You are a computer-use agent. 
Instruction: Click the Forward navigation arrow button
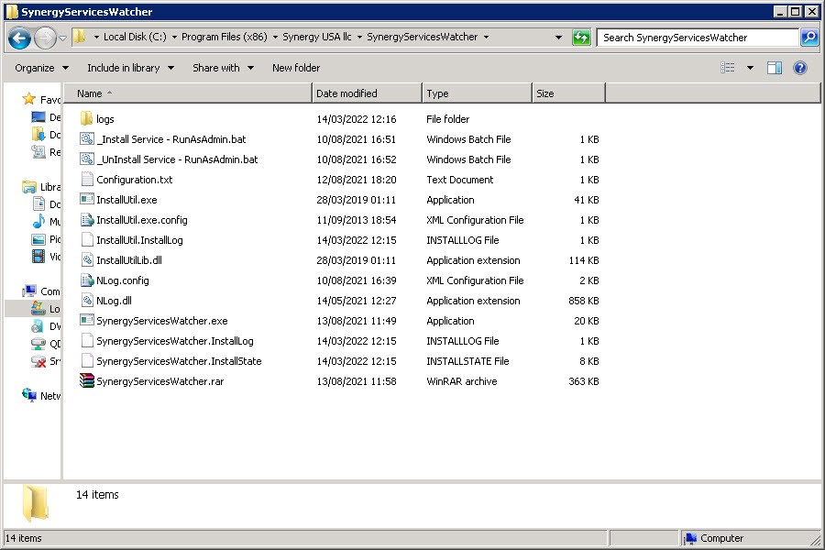(x=45, y=38)
